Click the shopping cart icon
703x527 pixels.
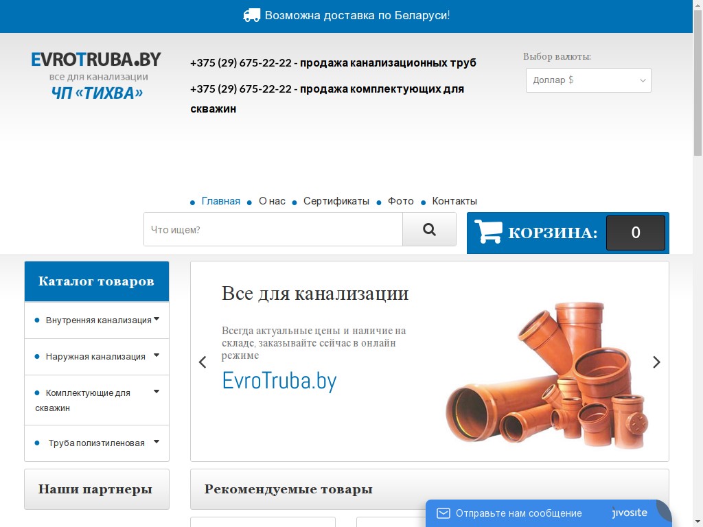coord(488,231)
